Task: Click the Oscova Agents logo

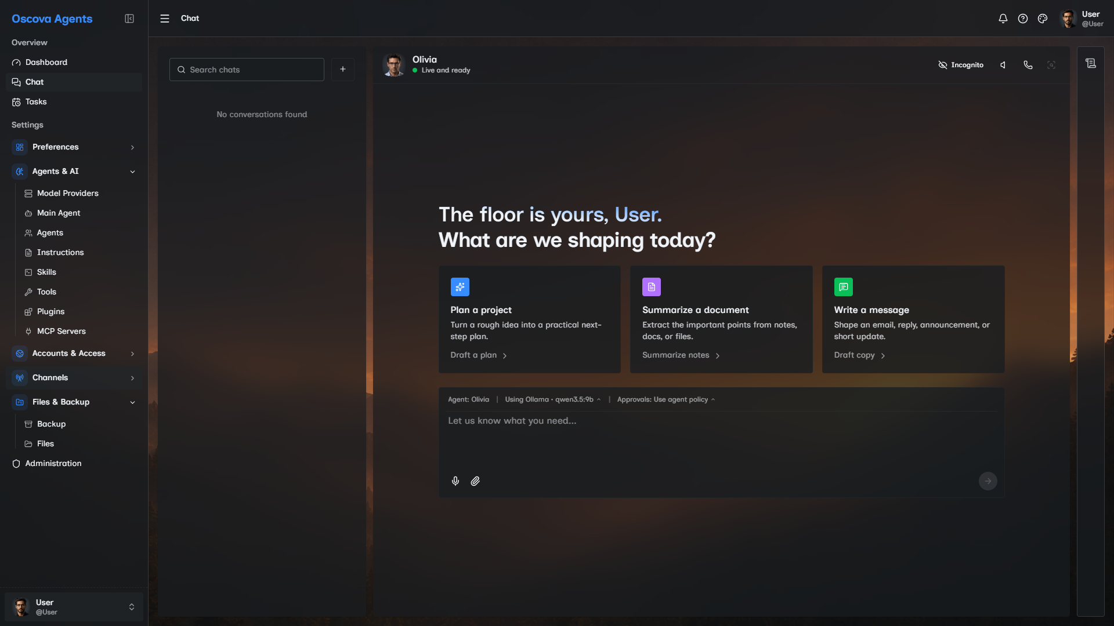Action: pyautogui.click(x=52, y=19)
